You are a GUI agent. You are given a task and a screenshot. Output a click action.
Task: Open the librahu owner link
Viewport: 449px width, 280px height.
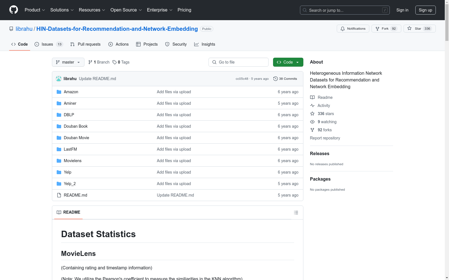click(24, 29)
